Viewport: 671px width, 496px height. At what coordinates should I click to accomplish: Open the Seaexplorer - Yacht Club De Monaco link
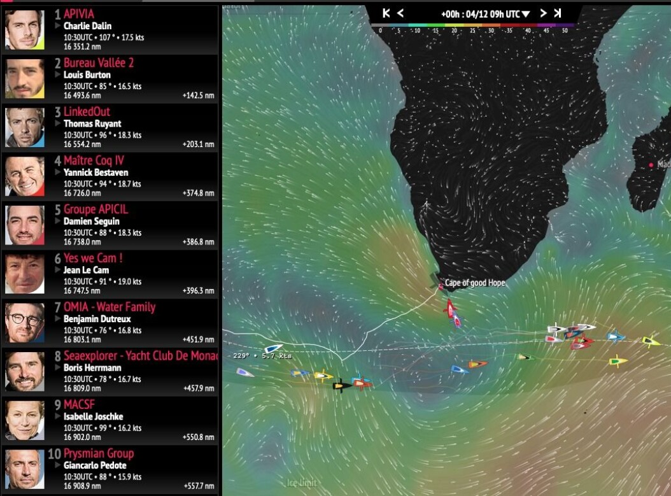(140, 355)
